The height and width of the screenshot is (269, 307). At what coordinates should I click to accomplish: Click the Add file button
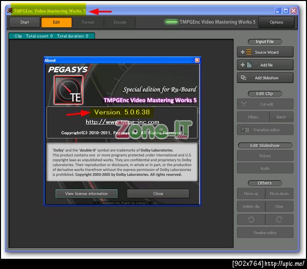coord(265,65)
